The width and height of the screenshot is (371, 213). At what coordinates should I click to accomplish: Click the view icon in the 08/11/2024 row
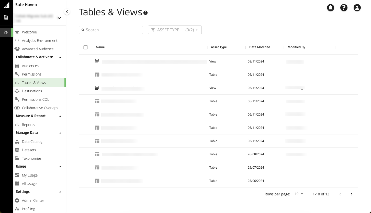[x=97, y=61]
